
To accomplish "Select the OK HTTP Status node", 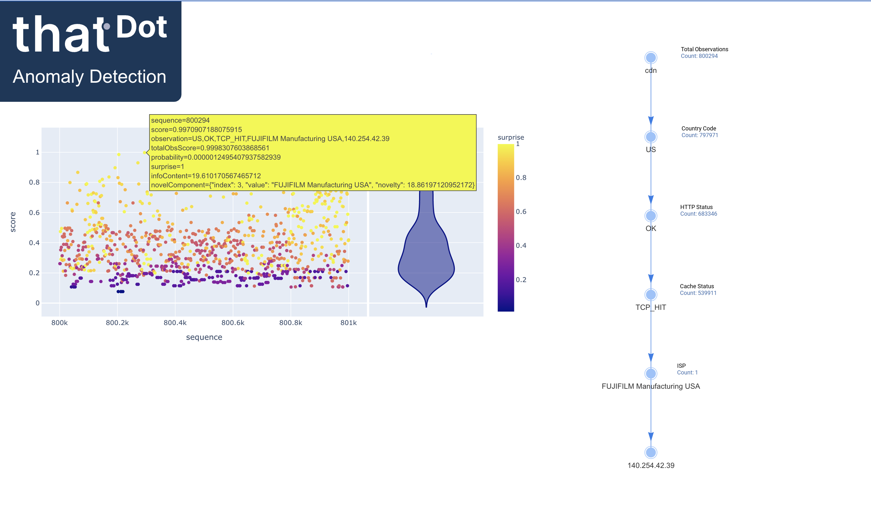I will (x=650, y=216).
